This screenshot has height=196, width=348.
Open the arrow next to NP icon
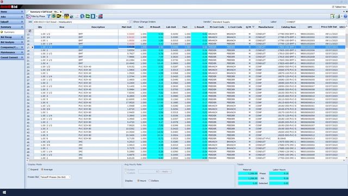point(63,16)
